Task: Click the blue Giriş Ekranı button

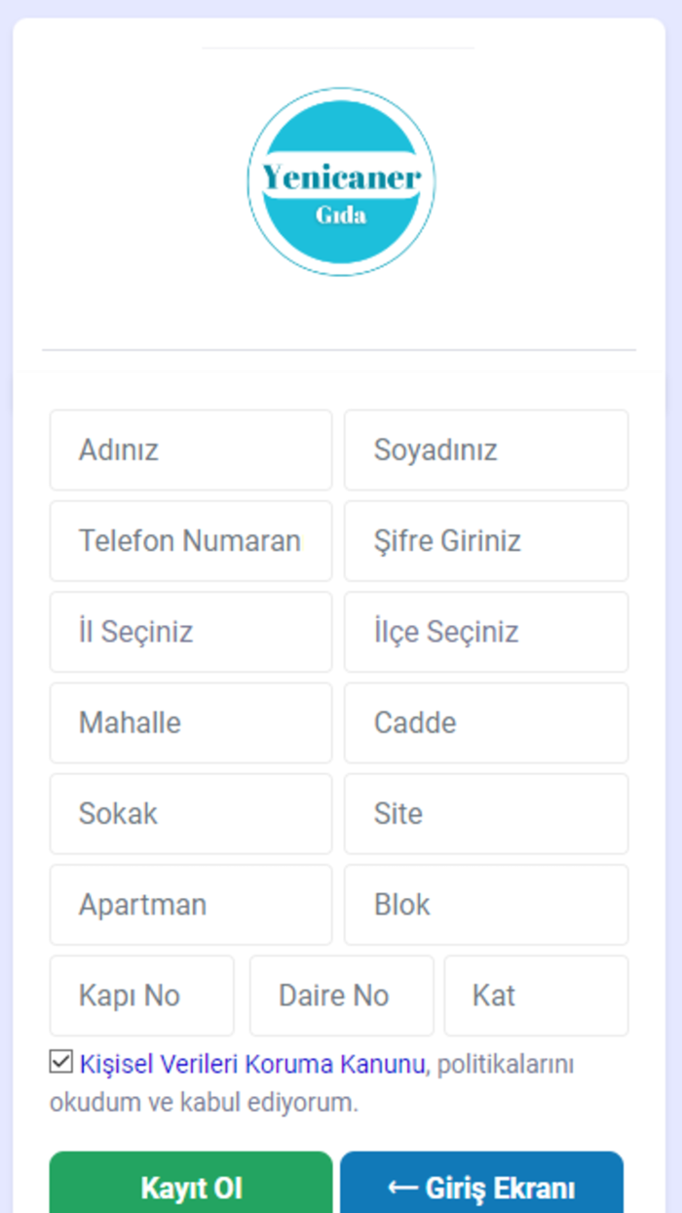Action: (x=481, y=1188)
